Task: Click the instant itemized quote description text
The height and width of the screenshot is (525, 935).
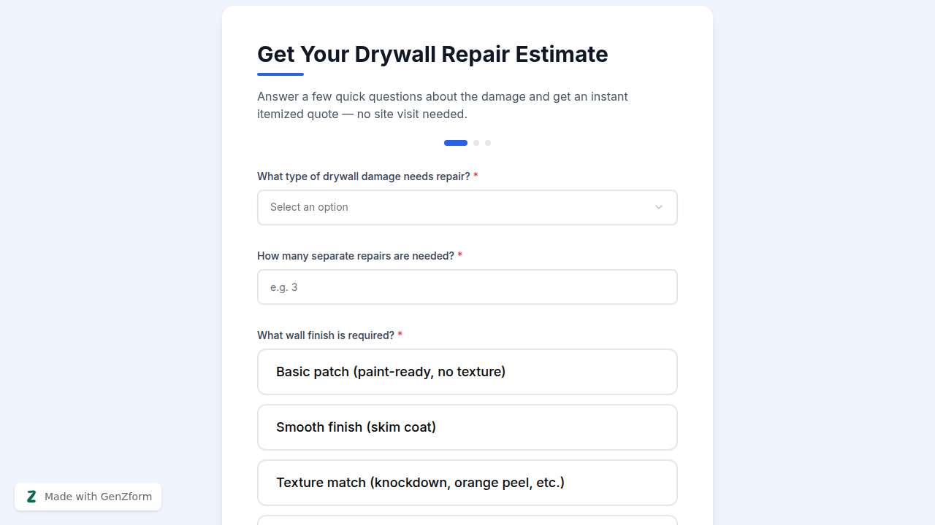Action: pos(442,105)
